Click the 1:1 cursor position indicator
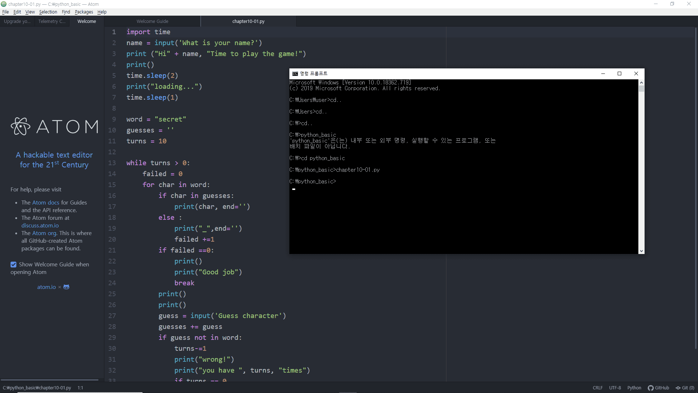 click(80, 388)
